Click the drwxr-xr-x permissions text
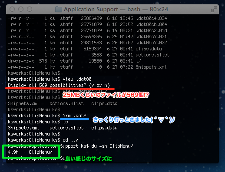Image resolution: width=225 pixels, height=172 pixels. (x=21, y=61)
